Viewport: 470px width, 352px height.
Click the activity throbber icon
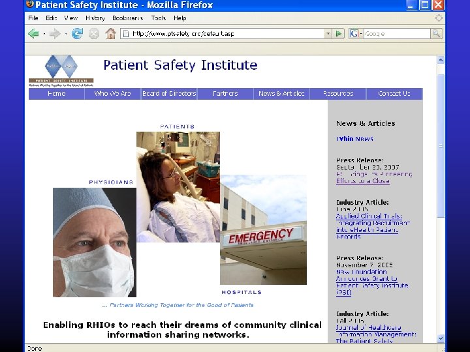coord(439,18)
